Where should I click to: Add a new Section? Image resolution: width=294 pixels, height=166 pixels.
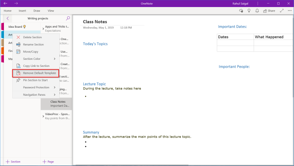(x=13, y=162)
